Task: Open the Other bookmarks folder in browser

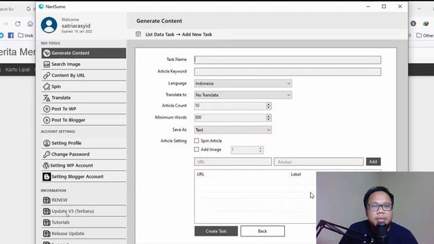Action: point(425,35)
